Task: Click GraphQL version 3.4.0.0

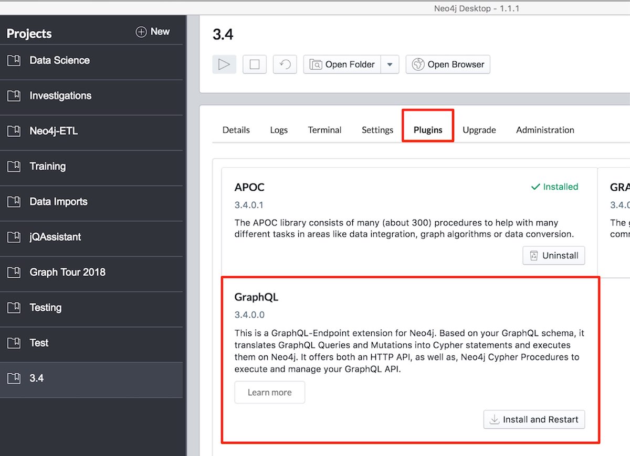Action: [249, 315]
